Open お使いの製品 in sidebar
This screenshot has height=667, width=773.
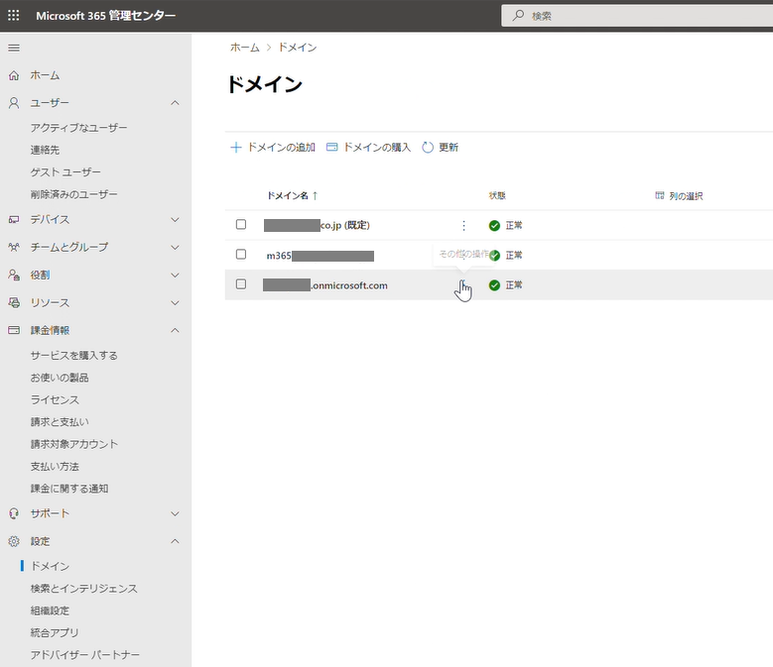tap(60, 378)
